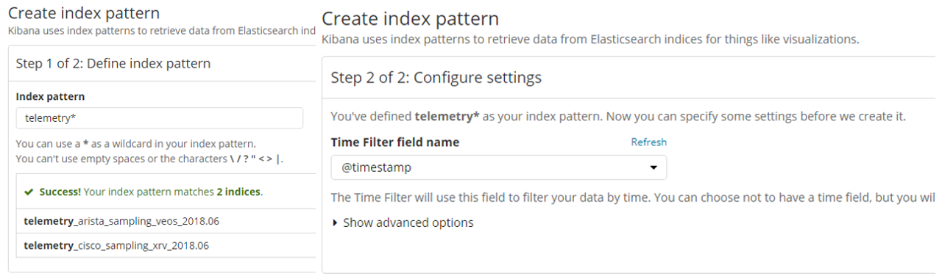Click the Index pattern field label
The image size is (942, 279).
point(50,96)
